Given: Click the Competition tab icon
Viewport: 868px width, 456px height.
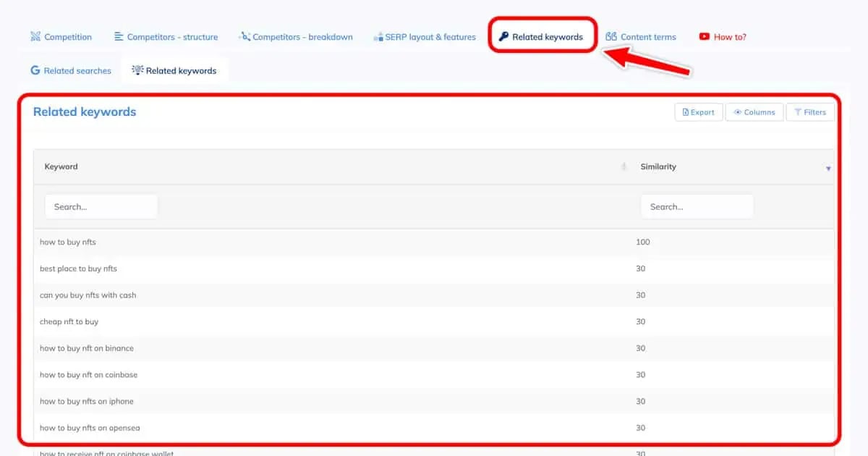Looking at the screenshot, I should [35, 37].
